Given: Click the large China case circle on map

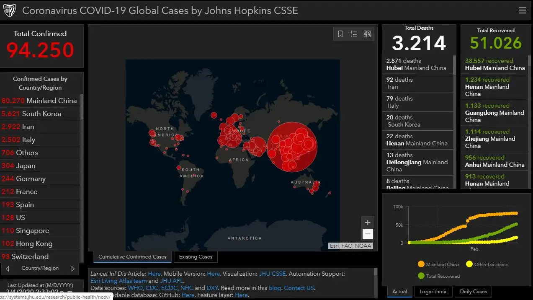Looking at the screenshot, I should (292, 147).
